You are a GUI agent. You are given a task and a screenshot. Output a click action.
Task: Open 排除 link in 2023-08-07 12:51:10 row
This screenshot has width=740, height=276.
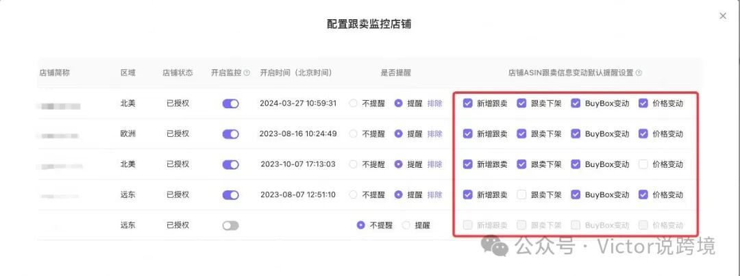pyautogui.click(x=434, y=195)
